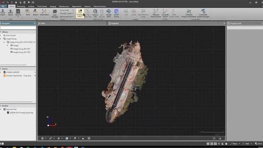Switch to the External Services tab
This screenshot has height=148, width=263.
[100, 7]
